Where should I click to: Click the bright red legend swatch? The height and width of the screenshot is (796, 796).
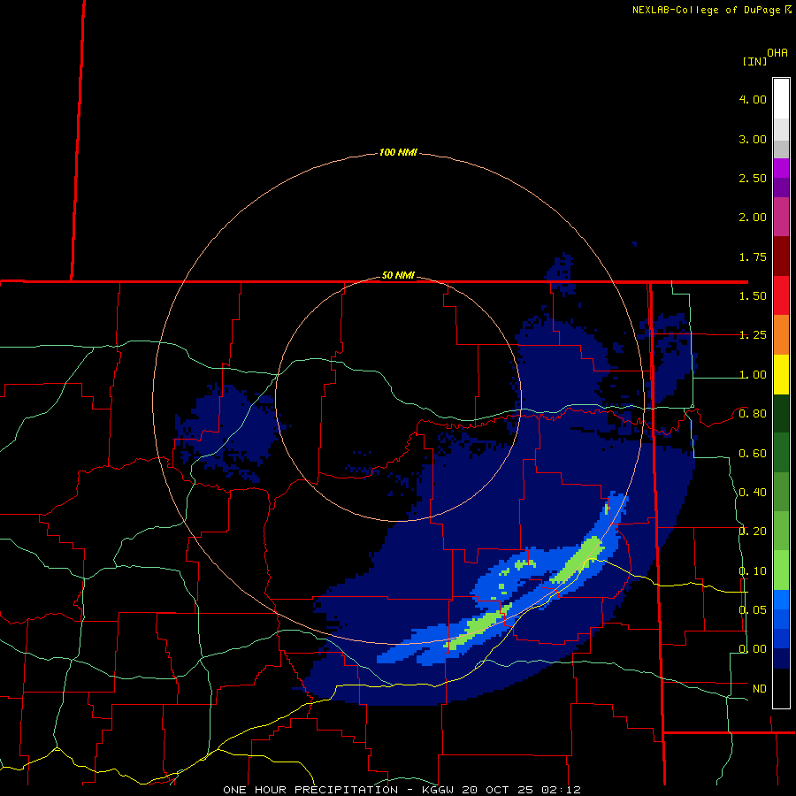tap(781, 296)
